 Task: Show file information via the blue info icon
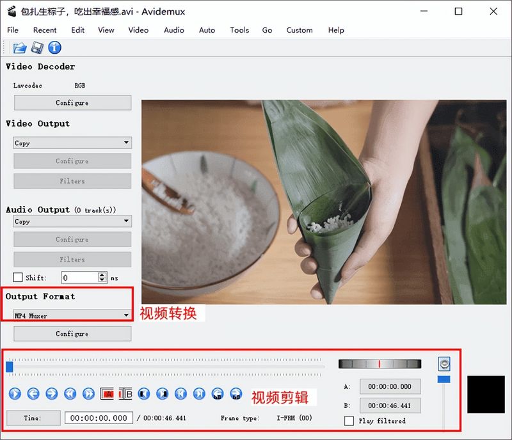pyautogui.click(x=54, y=48)
